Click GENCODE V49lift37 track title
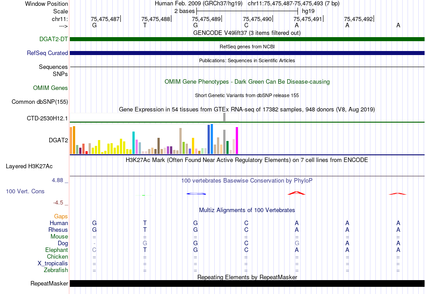Image resolution: width=425 pixels, height=294 pixels. pyautogui.click(x=246, y=33)
